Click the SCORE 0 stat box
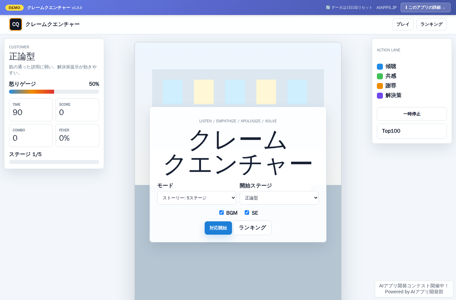Screen dimensions: 456x300 [77, 110]
